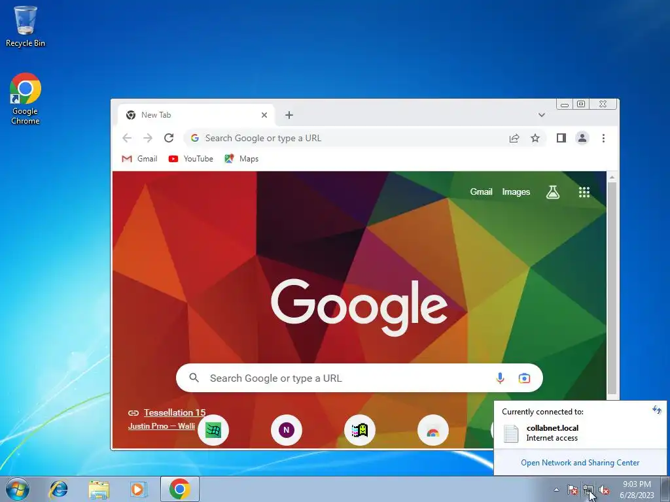
Task: Open Network and Sharing Center
Action: click(580, 463)
